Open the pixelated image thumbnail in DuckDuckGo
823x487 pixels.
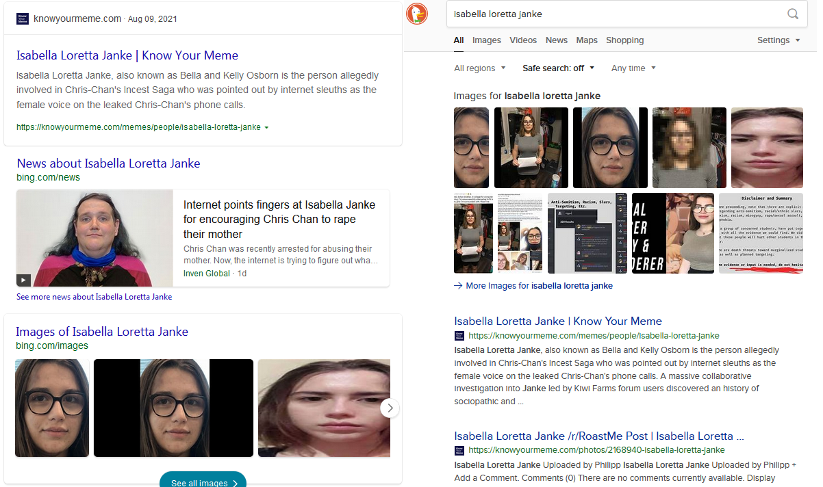(689, 148)
